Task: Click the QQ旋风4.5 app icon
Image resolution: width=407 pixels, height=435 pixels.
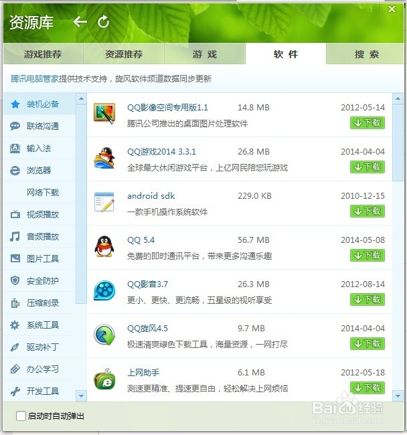Action: pyautogui.click(x=104, y=335)
